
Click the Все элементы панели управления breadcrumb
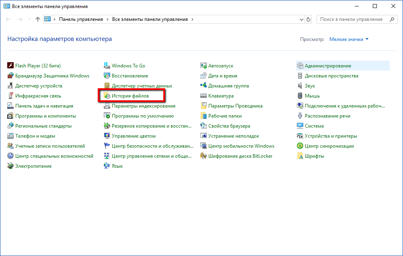150,20
